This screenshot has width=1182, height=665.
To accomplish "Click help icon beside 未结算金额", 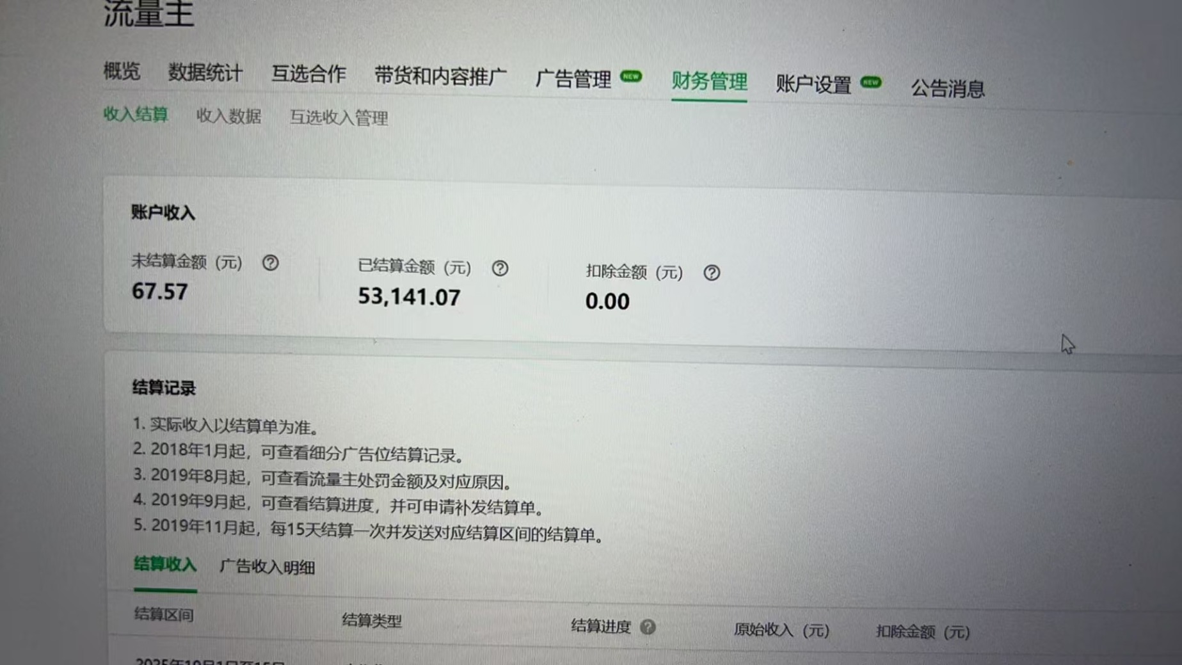I will [270, 263].
